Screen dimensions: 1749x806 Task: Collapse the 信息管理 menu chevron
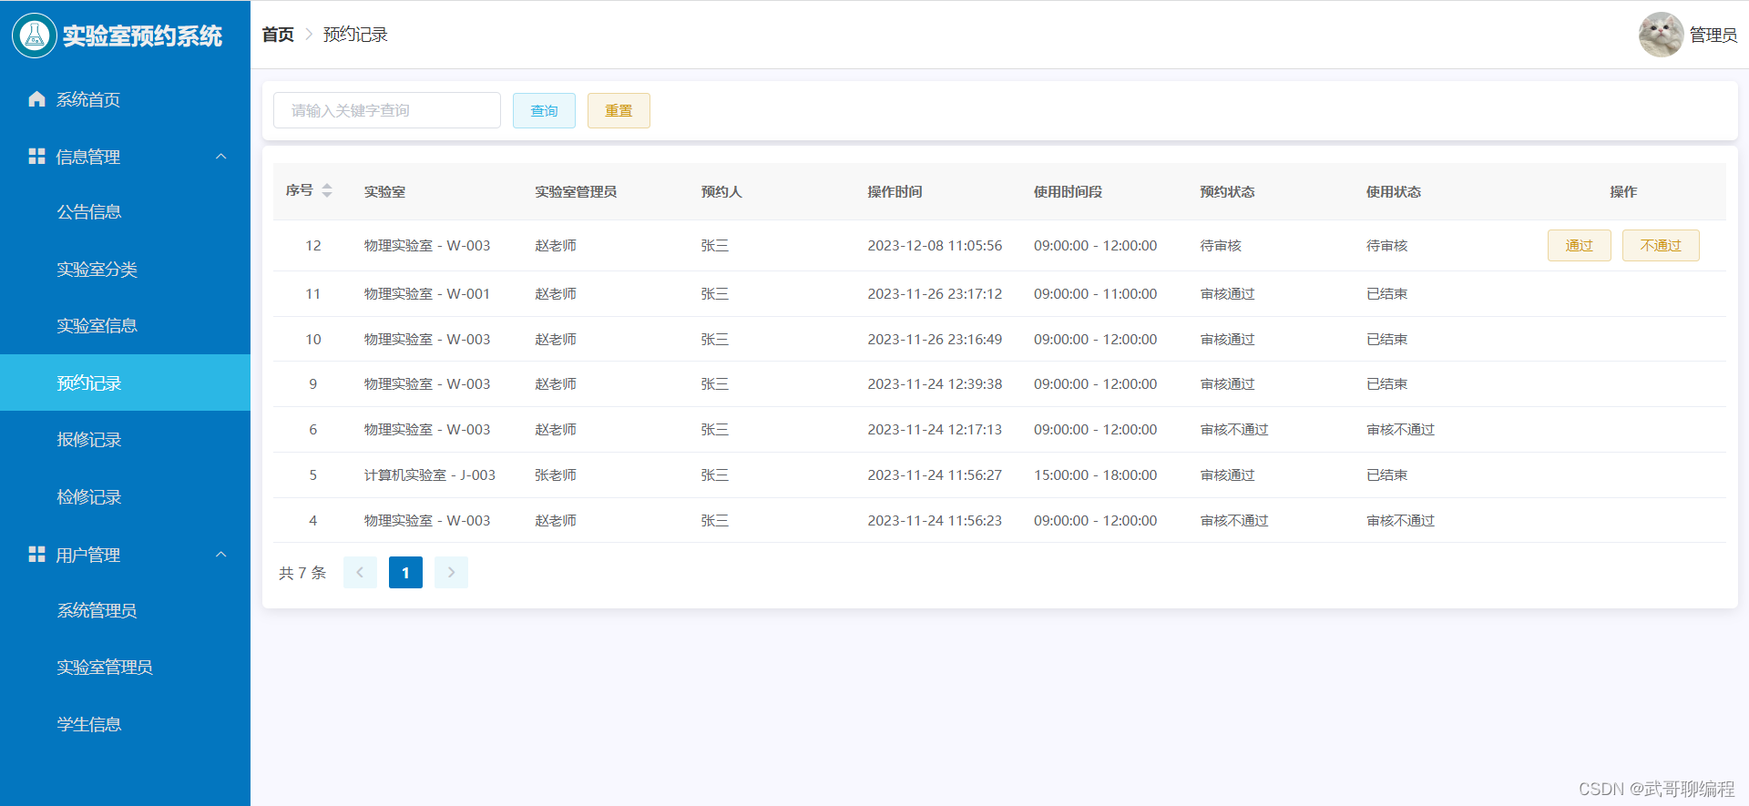pyautogui.click(x=221, y=157)
